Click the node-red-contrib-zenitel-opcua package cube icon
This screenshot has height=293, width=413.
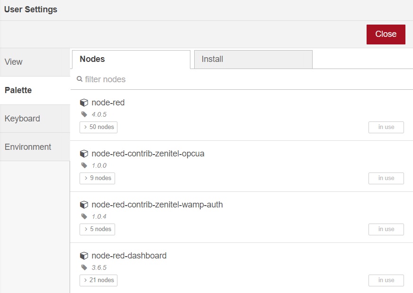[84, 154]
